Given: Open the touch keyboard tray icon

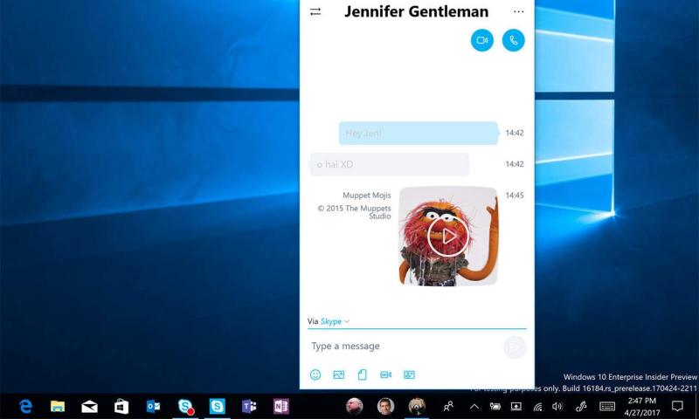Looking at the screenshot, I should [607, 406].
